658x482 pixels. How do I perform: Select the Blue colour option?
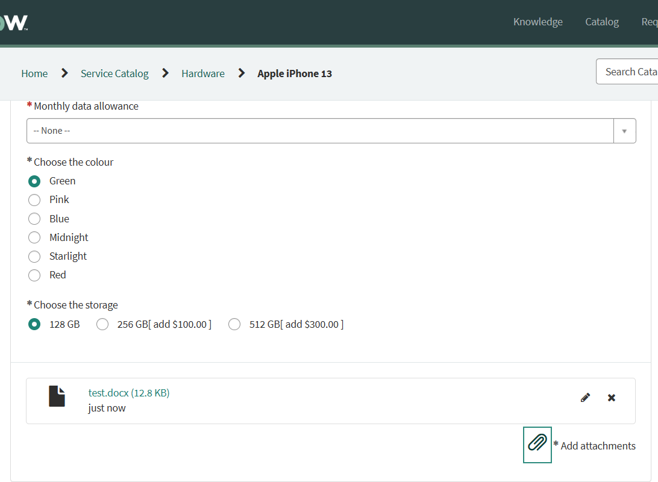coord(34,219)
